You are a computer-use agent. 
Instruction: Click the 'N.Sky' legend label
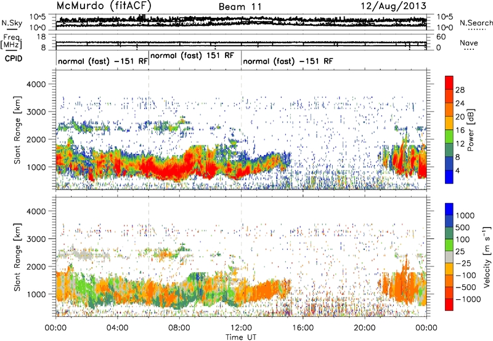point(12,23)
